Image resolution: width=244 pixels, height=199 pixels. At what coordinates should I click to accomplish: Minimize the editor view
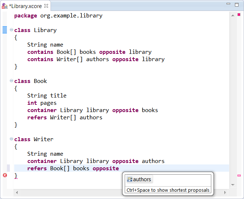(228, 4)
